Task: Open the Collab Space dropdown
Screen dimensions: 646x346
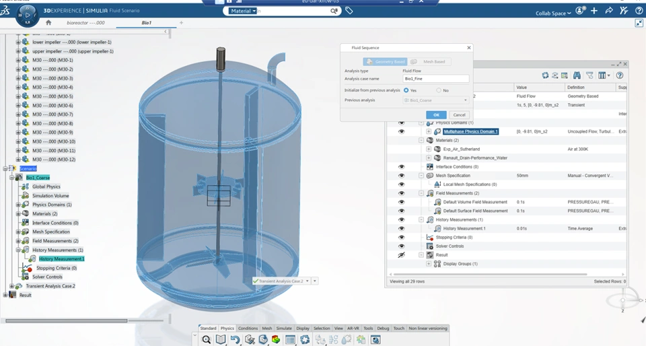Action: tap(553, 13)
